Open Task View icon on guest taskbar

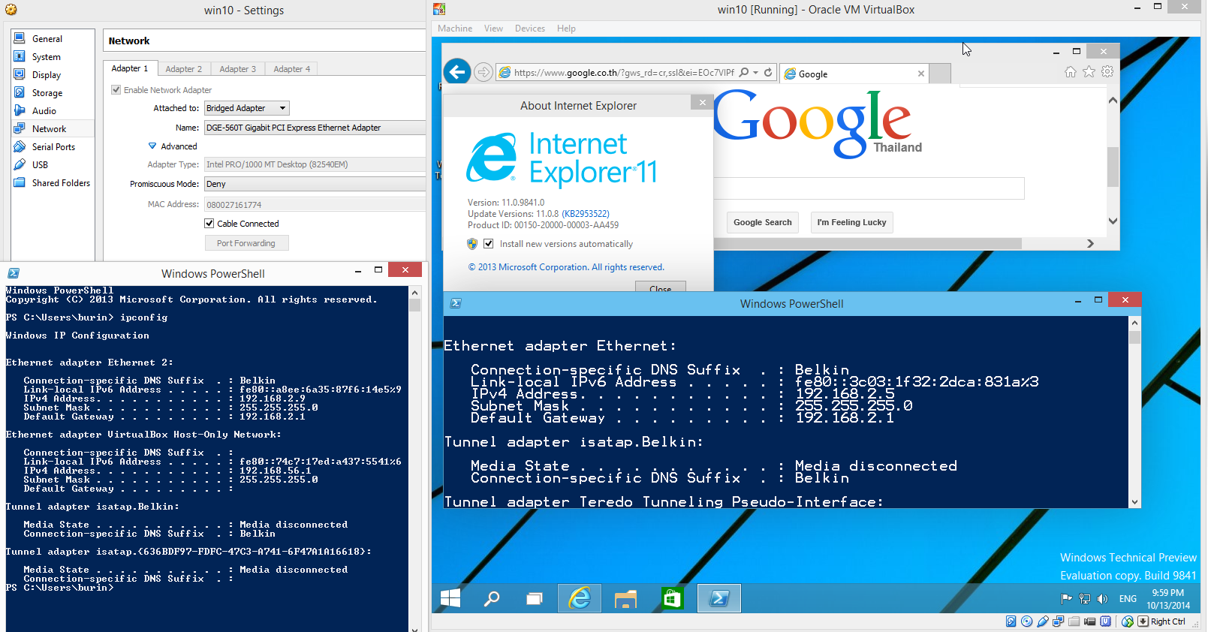(x=534, y=598)
